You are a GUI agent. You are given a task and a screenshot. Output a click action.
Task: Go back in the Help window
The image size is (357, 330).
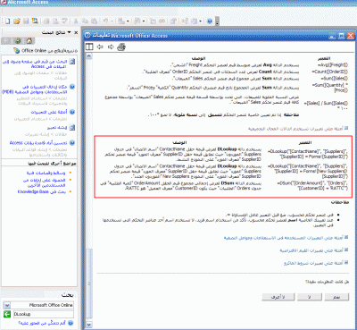point(100,47)
